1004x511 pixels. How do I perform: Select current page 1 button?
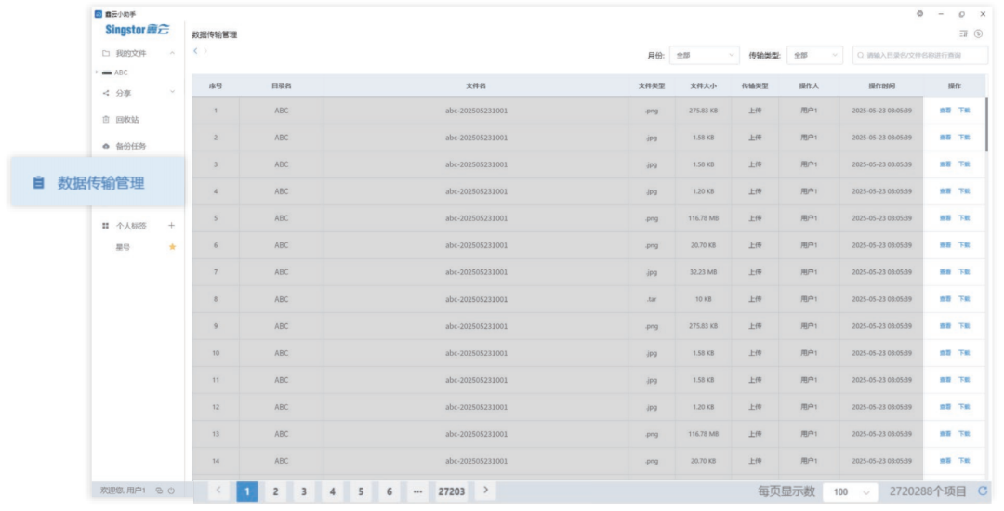(247, 491)
